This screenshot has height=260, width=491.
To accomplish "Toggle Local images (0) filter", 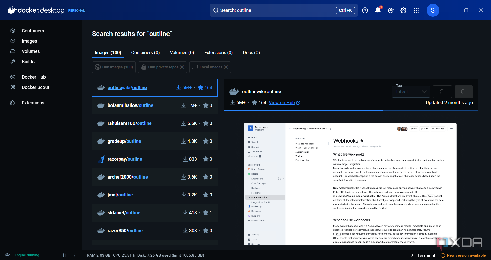I will (210, 67).
